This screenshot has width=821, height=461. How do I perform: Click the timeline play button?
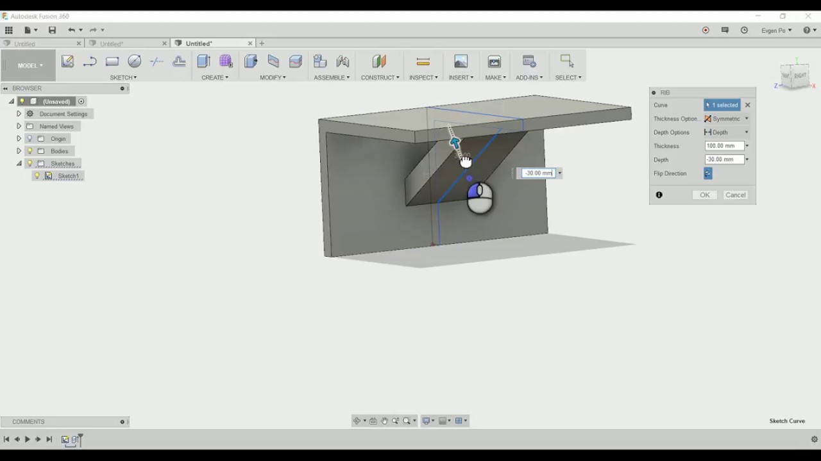point(27,439)
